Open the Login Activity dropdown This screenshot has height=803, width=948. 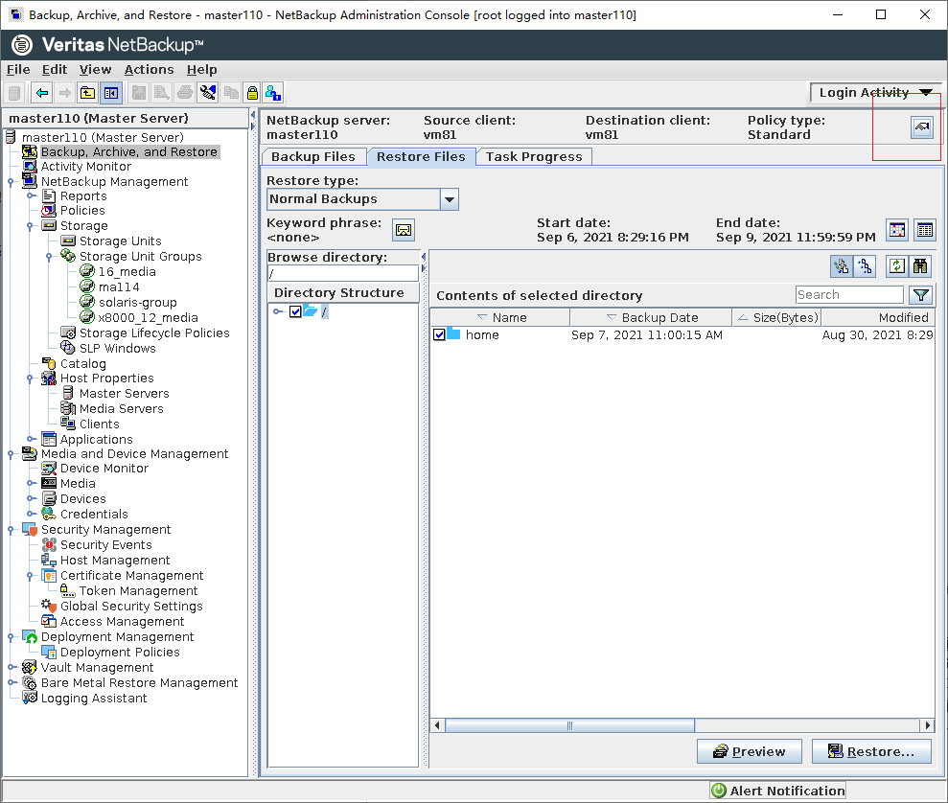(x=874, y=93)
